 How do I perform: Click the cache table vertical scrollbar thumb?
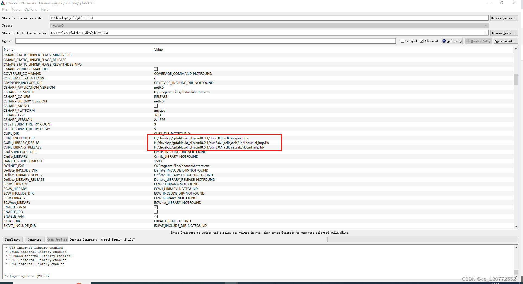click(516, 79)
